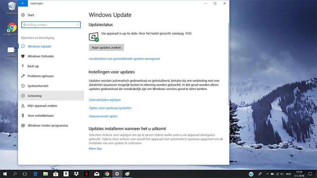Click the Settings gear on the taskbar

click(x=117, y=174)
